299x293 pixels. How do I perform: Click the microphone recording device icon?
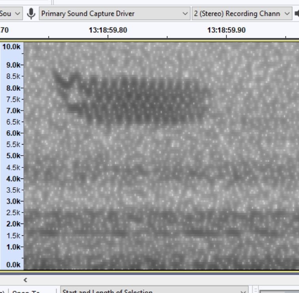click(31, 13)
